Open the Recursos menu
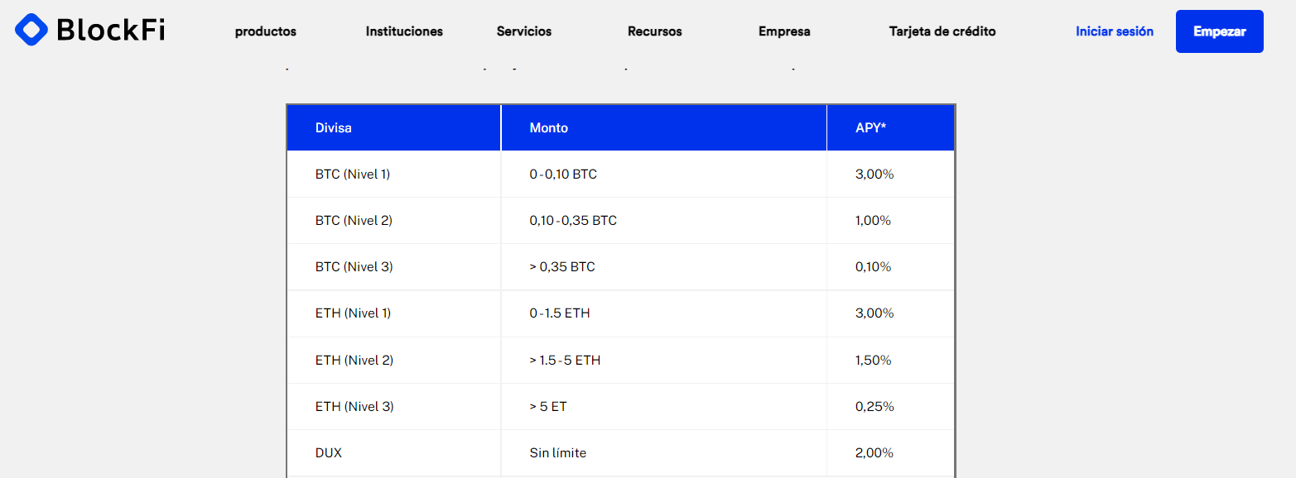 point(655,31)
